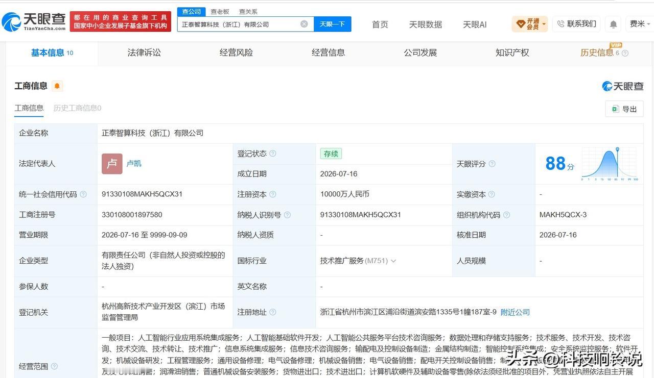
Task: Click the 存续 registration status badge
Action: tap(331, 154)
